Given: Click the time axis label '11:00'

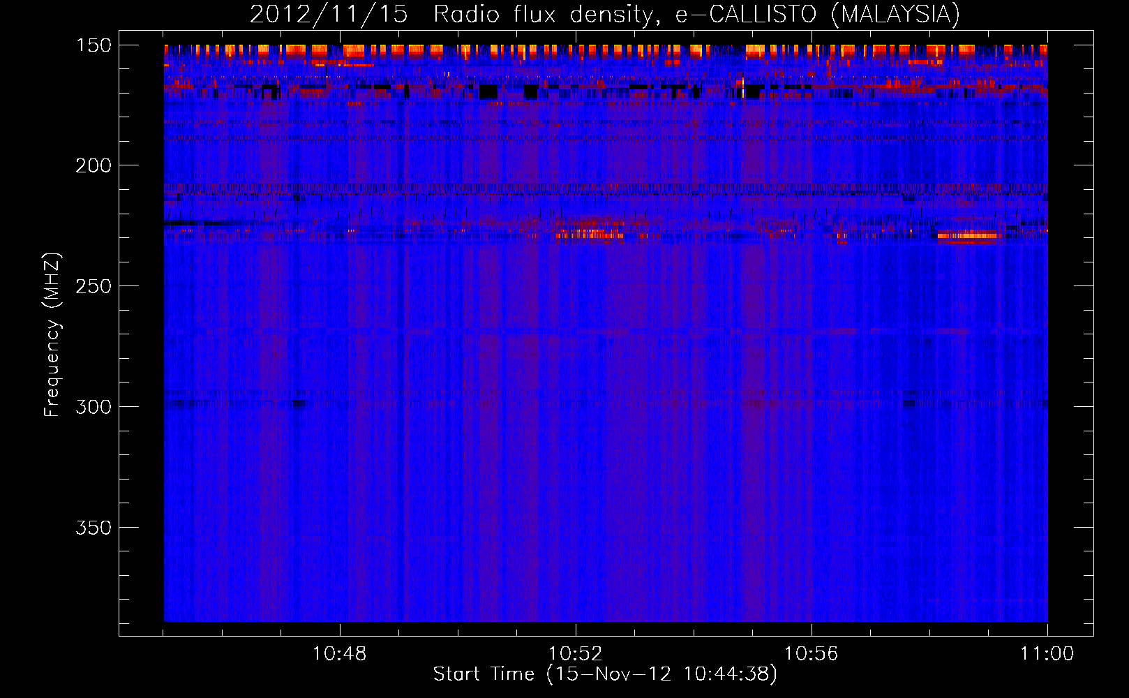Looking at the screenshot, I should [x=1047, y=654].
